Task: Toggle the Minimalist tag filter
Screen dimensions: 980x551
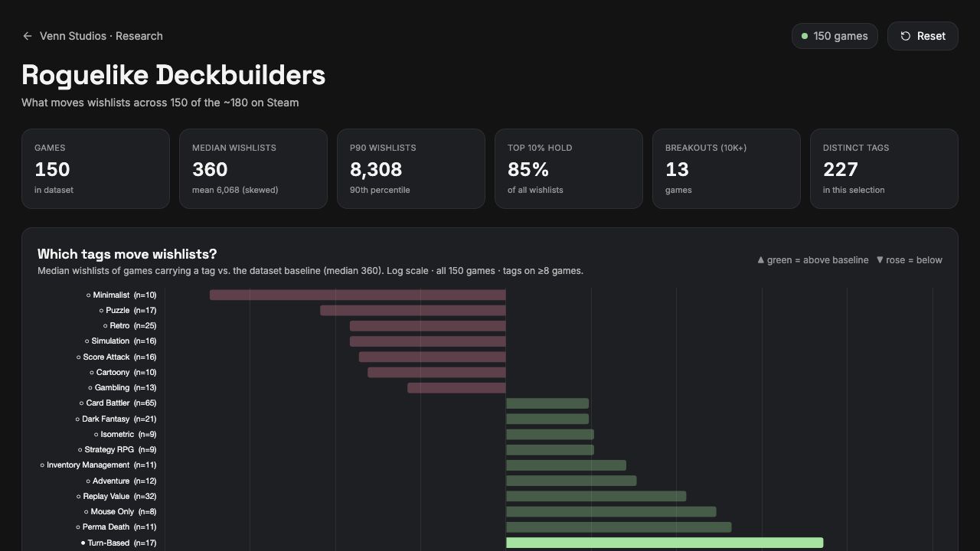Action: 121,295
